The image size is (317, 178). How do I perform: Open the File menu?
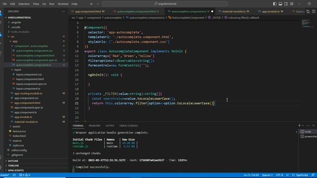click(4, 4)
